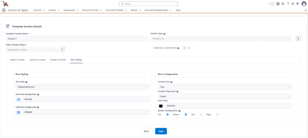308x138 pixels.
Task: Toggle the Advanced Customization switch
Action: (183, 48)
